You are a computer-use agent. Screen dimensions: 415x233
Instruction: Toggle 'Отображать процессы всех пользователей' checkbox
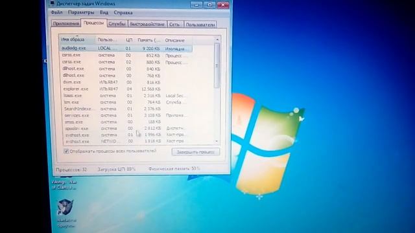pos(66,151)
